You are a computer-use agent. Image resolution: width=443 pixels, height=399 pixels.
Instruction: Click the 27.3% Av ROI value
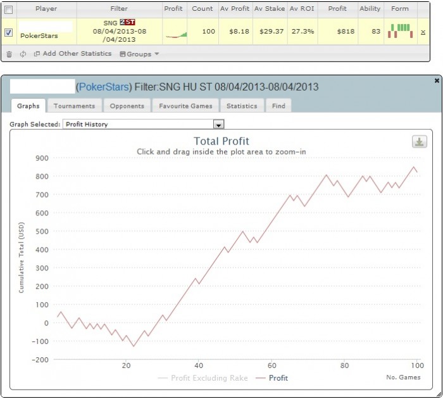pyautogui.click(x=303, y=32)
